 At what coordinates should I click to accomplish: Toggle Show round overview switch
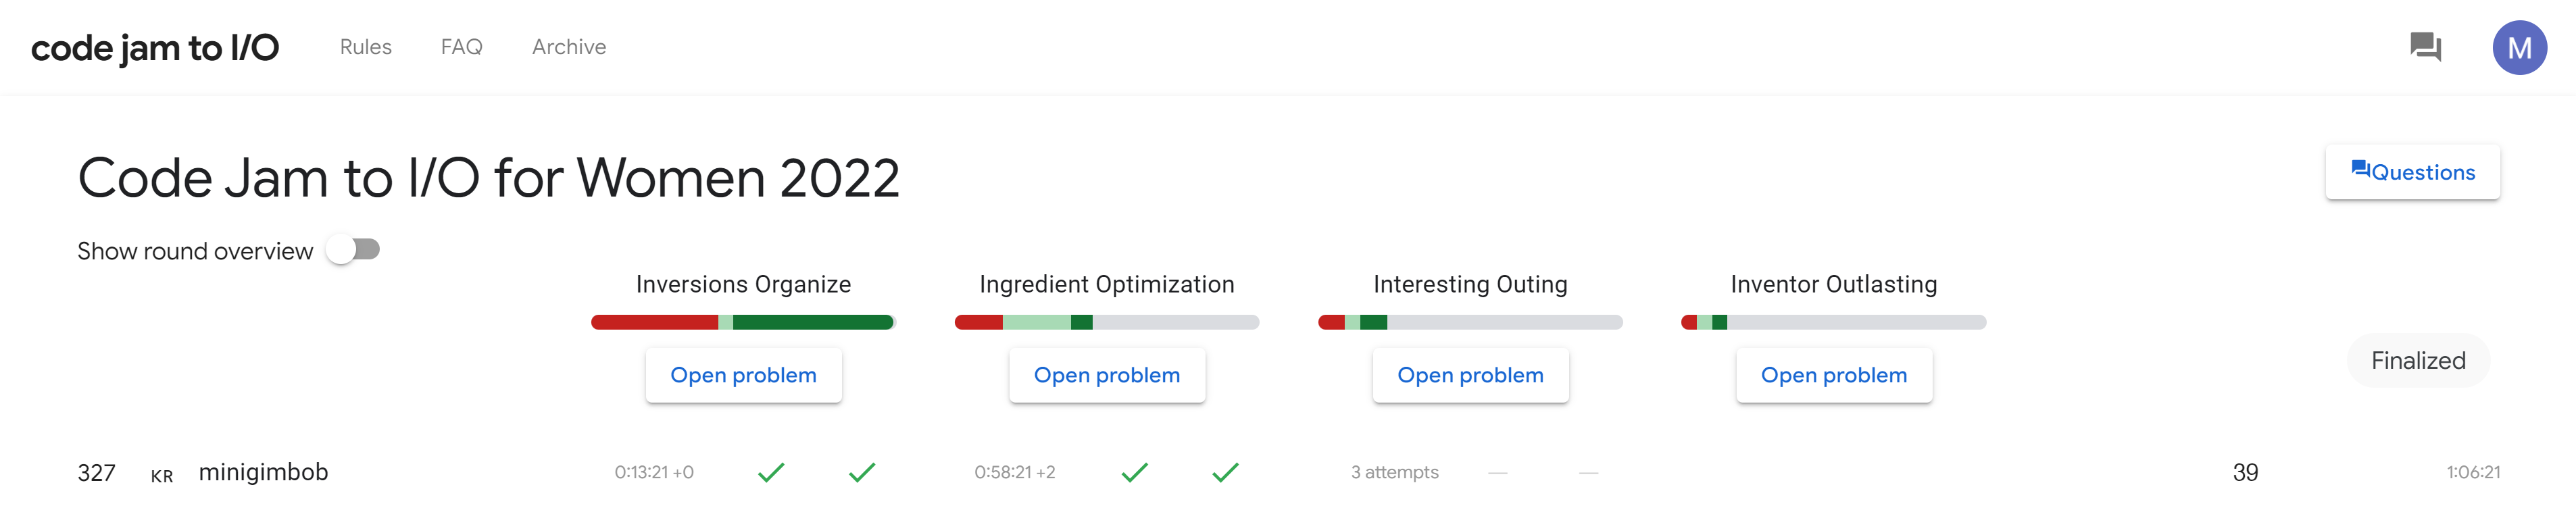tap(353, 250)
